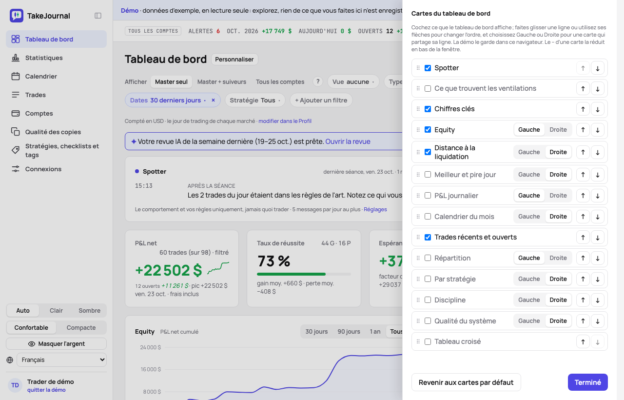Open Qualité des copies page
The width and height of the screenshot is (624, 400).
56,132
